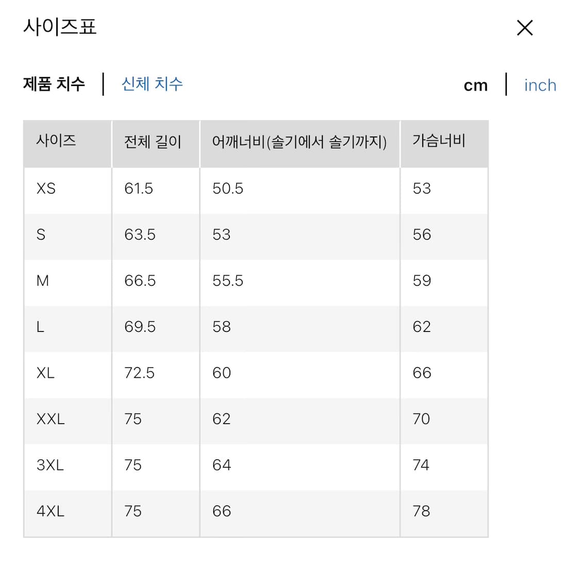The height and width of the screenshot is (575, 580).
Task: Select the XXL size row label
Action: coord(49,420)
